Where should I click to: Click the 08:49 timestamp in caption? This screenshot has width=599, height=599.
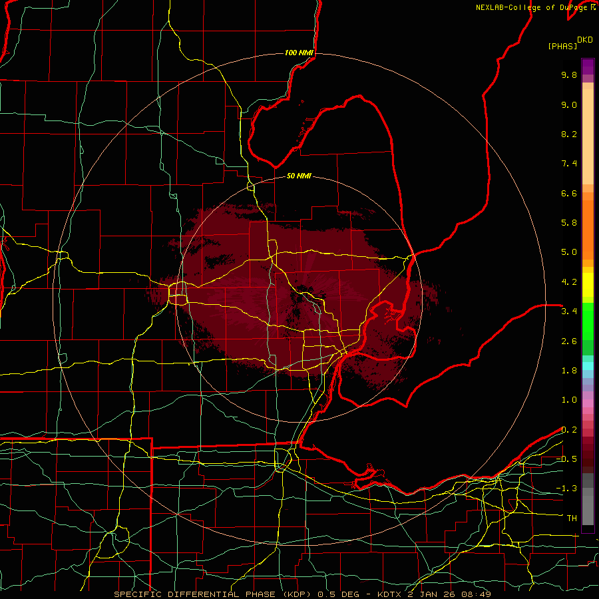476,594
